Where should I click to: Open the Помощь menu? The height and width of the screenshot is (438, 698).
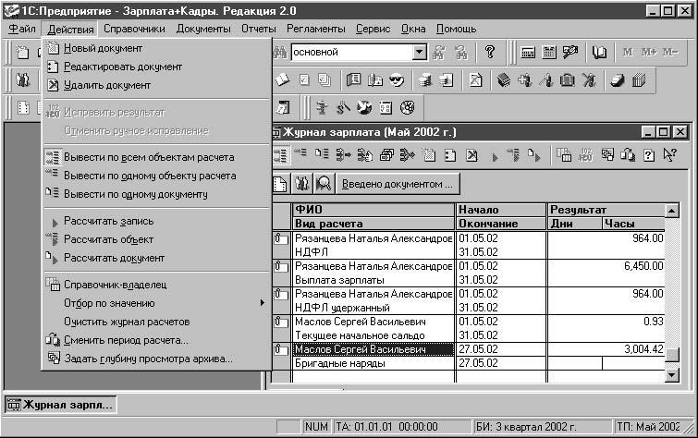pos(456,29)
